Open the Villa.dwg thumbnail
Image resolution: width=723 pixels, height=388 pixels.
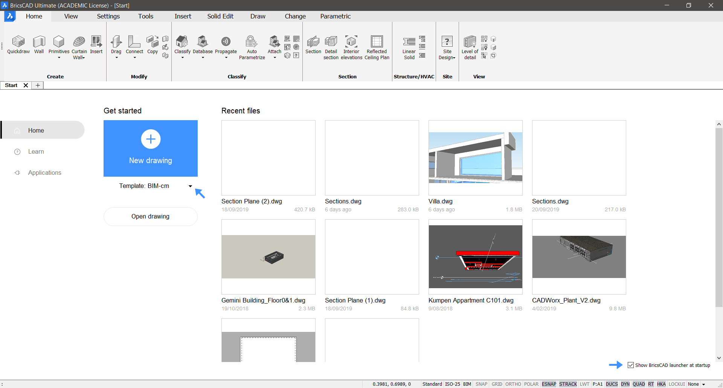476,158
